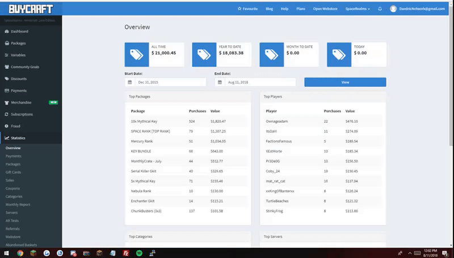Open Spotify from the taskbar
This screenshot has height=258, width=454.
(x=139, y=253)
